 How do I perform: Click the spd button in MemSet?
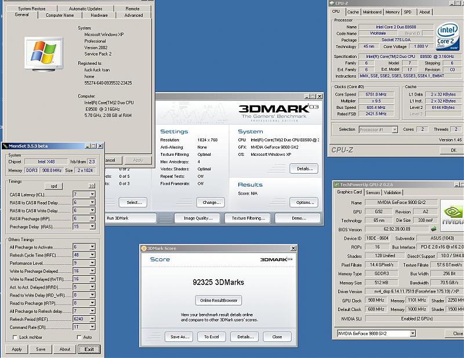[x=54, y=187]
